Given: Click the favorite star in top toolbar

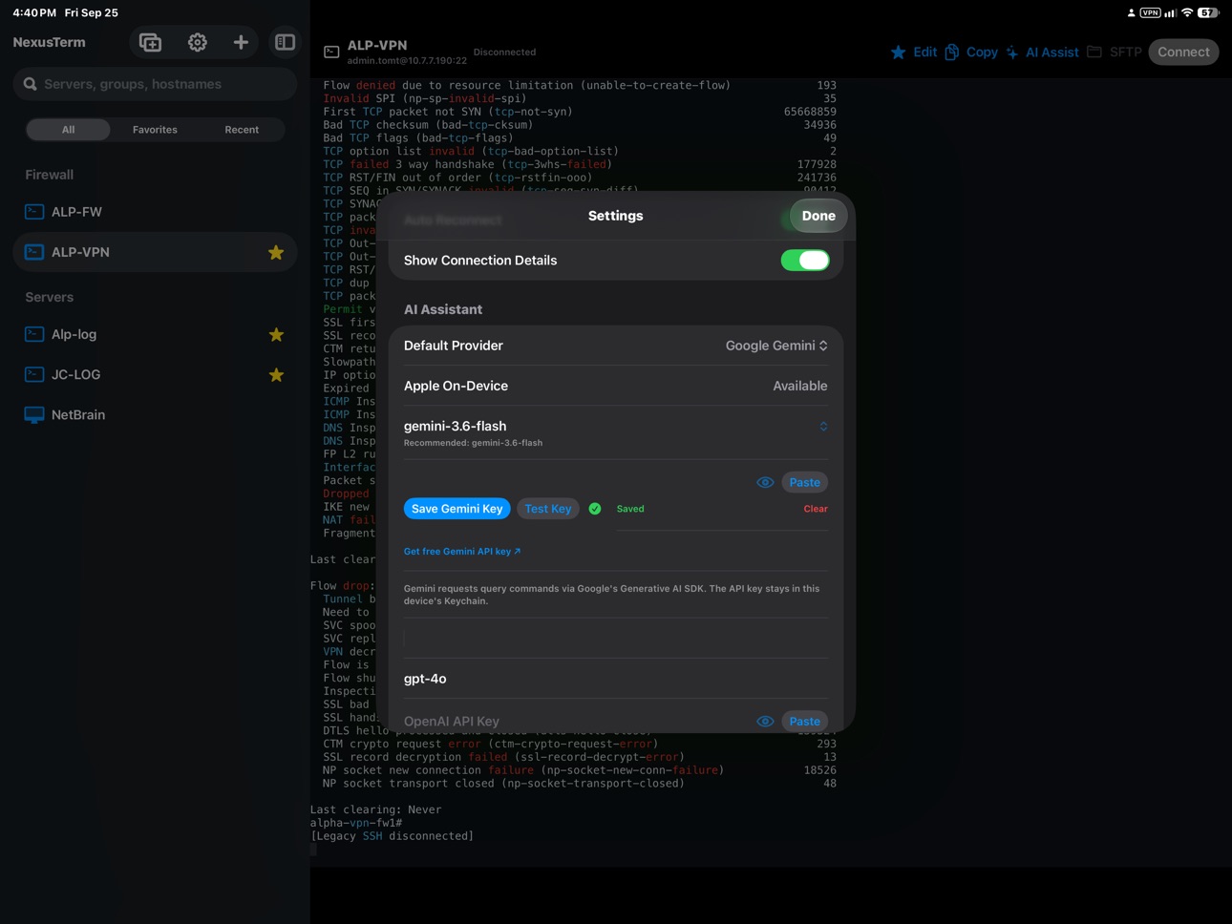Looking at the screenshot, I should pos(898,52).
